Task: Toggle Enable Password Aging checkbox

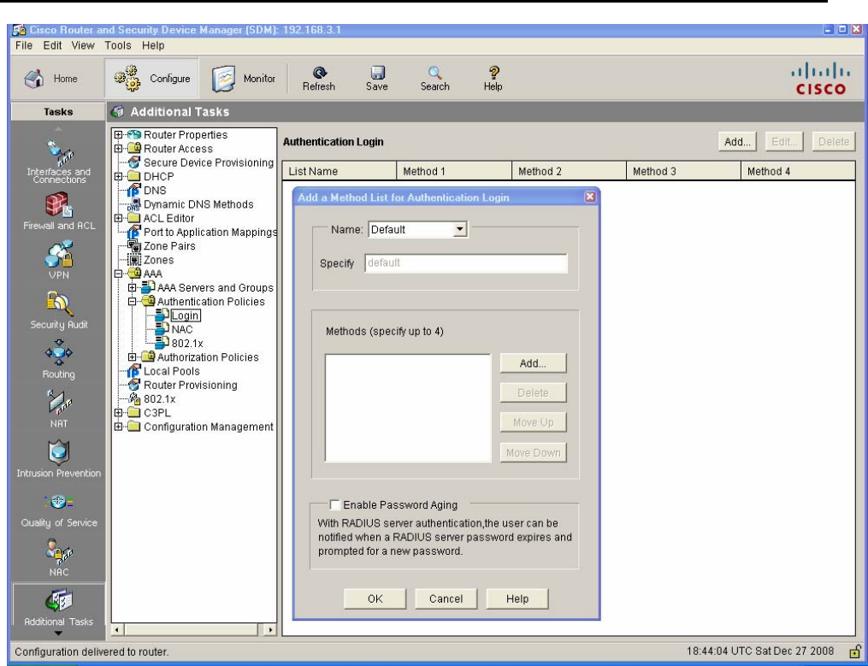Action: click(x=334, y=505)
